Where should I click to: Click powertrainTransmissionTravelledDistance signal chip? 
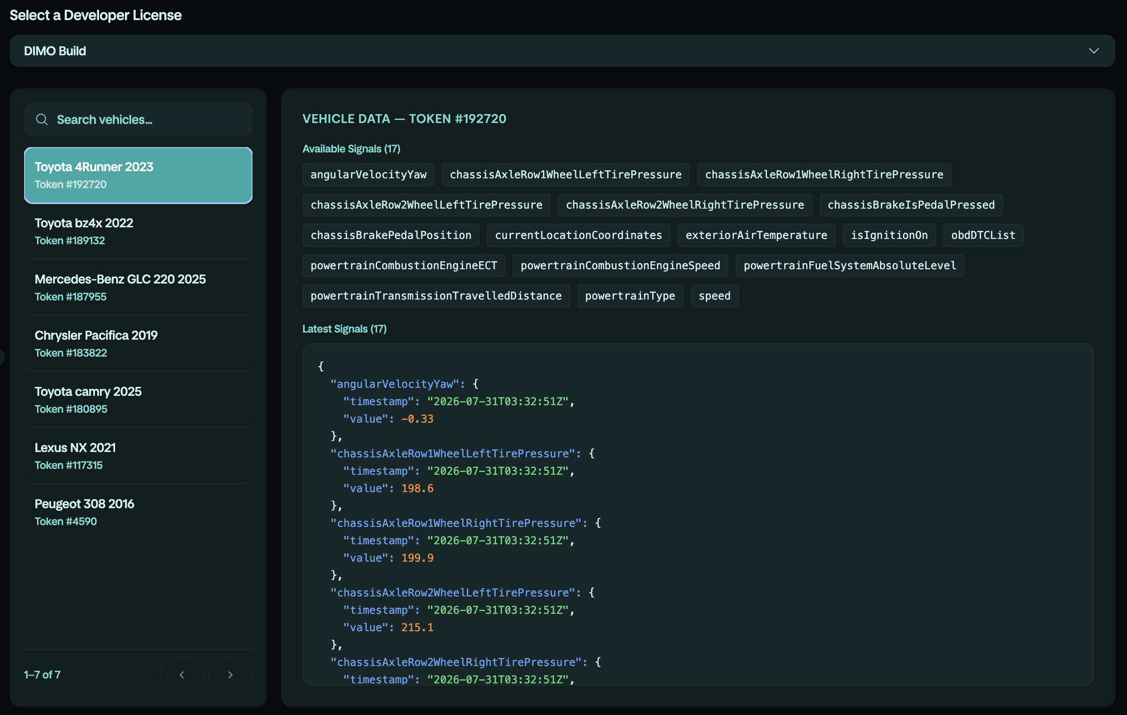pos(436,296)
